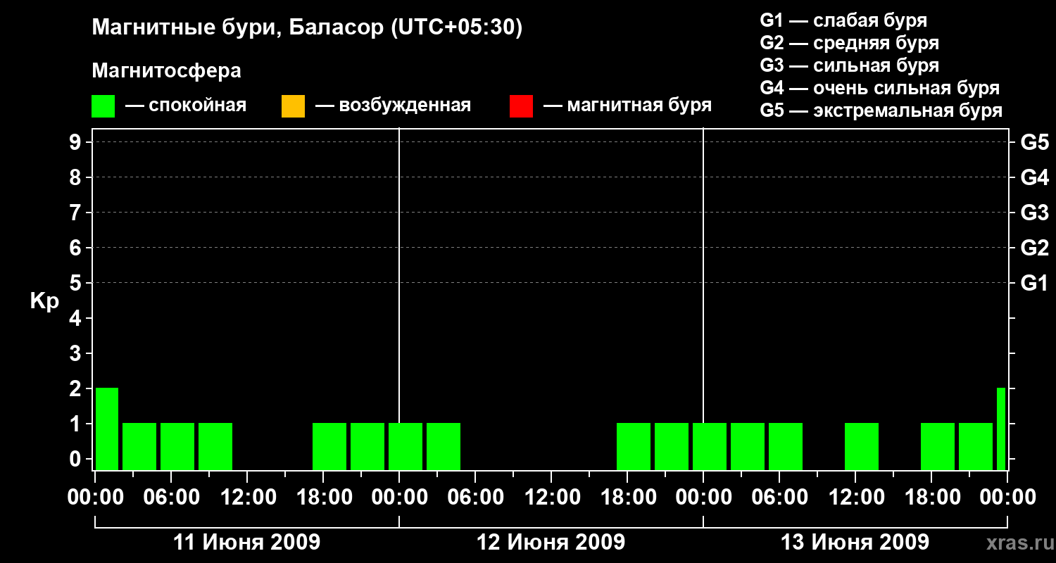The width and height of the screenshot is (1056, 563).
Task: Click the G5 storm level label
Action: click(1034, 142)
